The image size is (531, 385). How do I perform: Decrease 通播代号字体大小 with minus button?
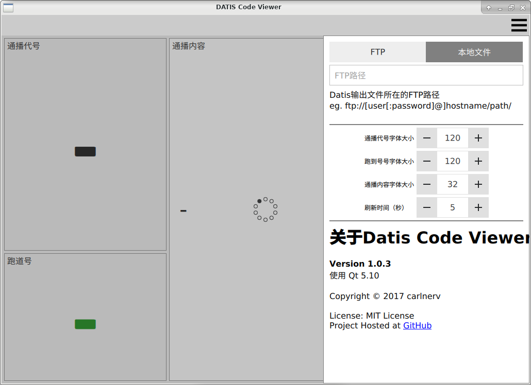tap(427, 138)
